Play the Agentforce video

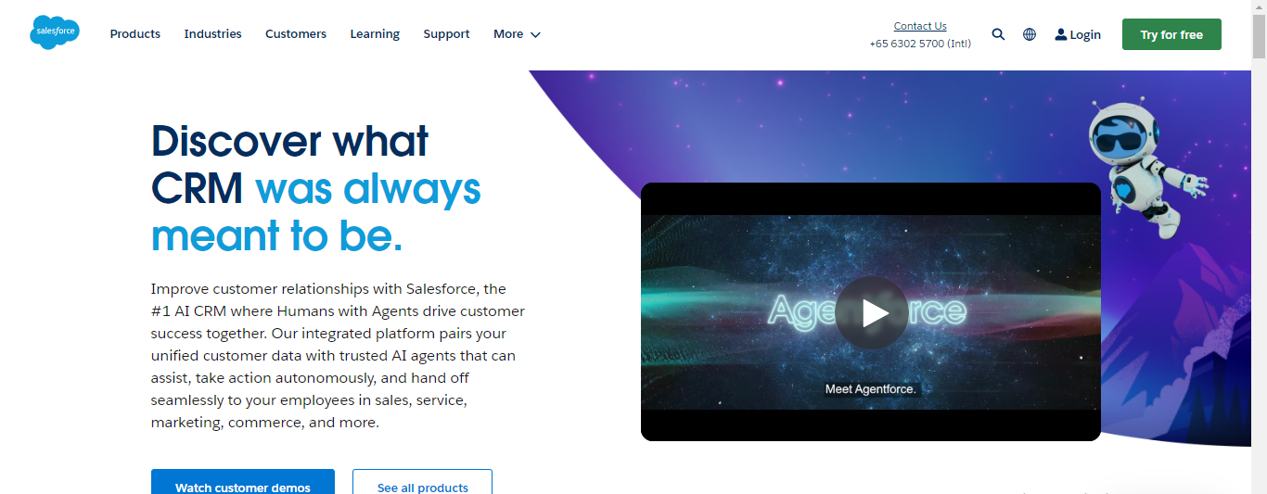(x=871, y=313)
